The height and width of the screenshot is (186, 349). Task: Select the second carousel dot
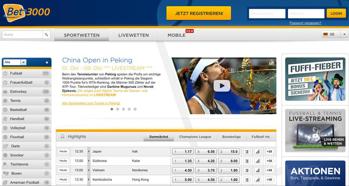[x=118, y=109]
